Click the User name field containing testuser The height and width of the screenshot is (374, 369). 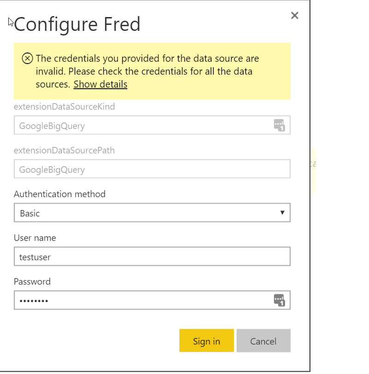[x=152, y=257]
